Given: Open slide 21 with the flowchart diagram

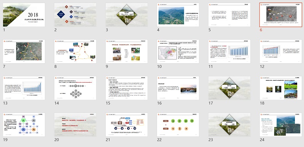Looking at the screenshot, I should point(127,125).
